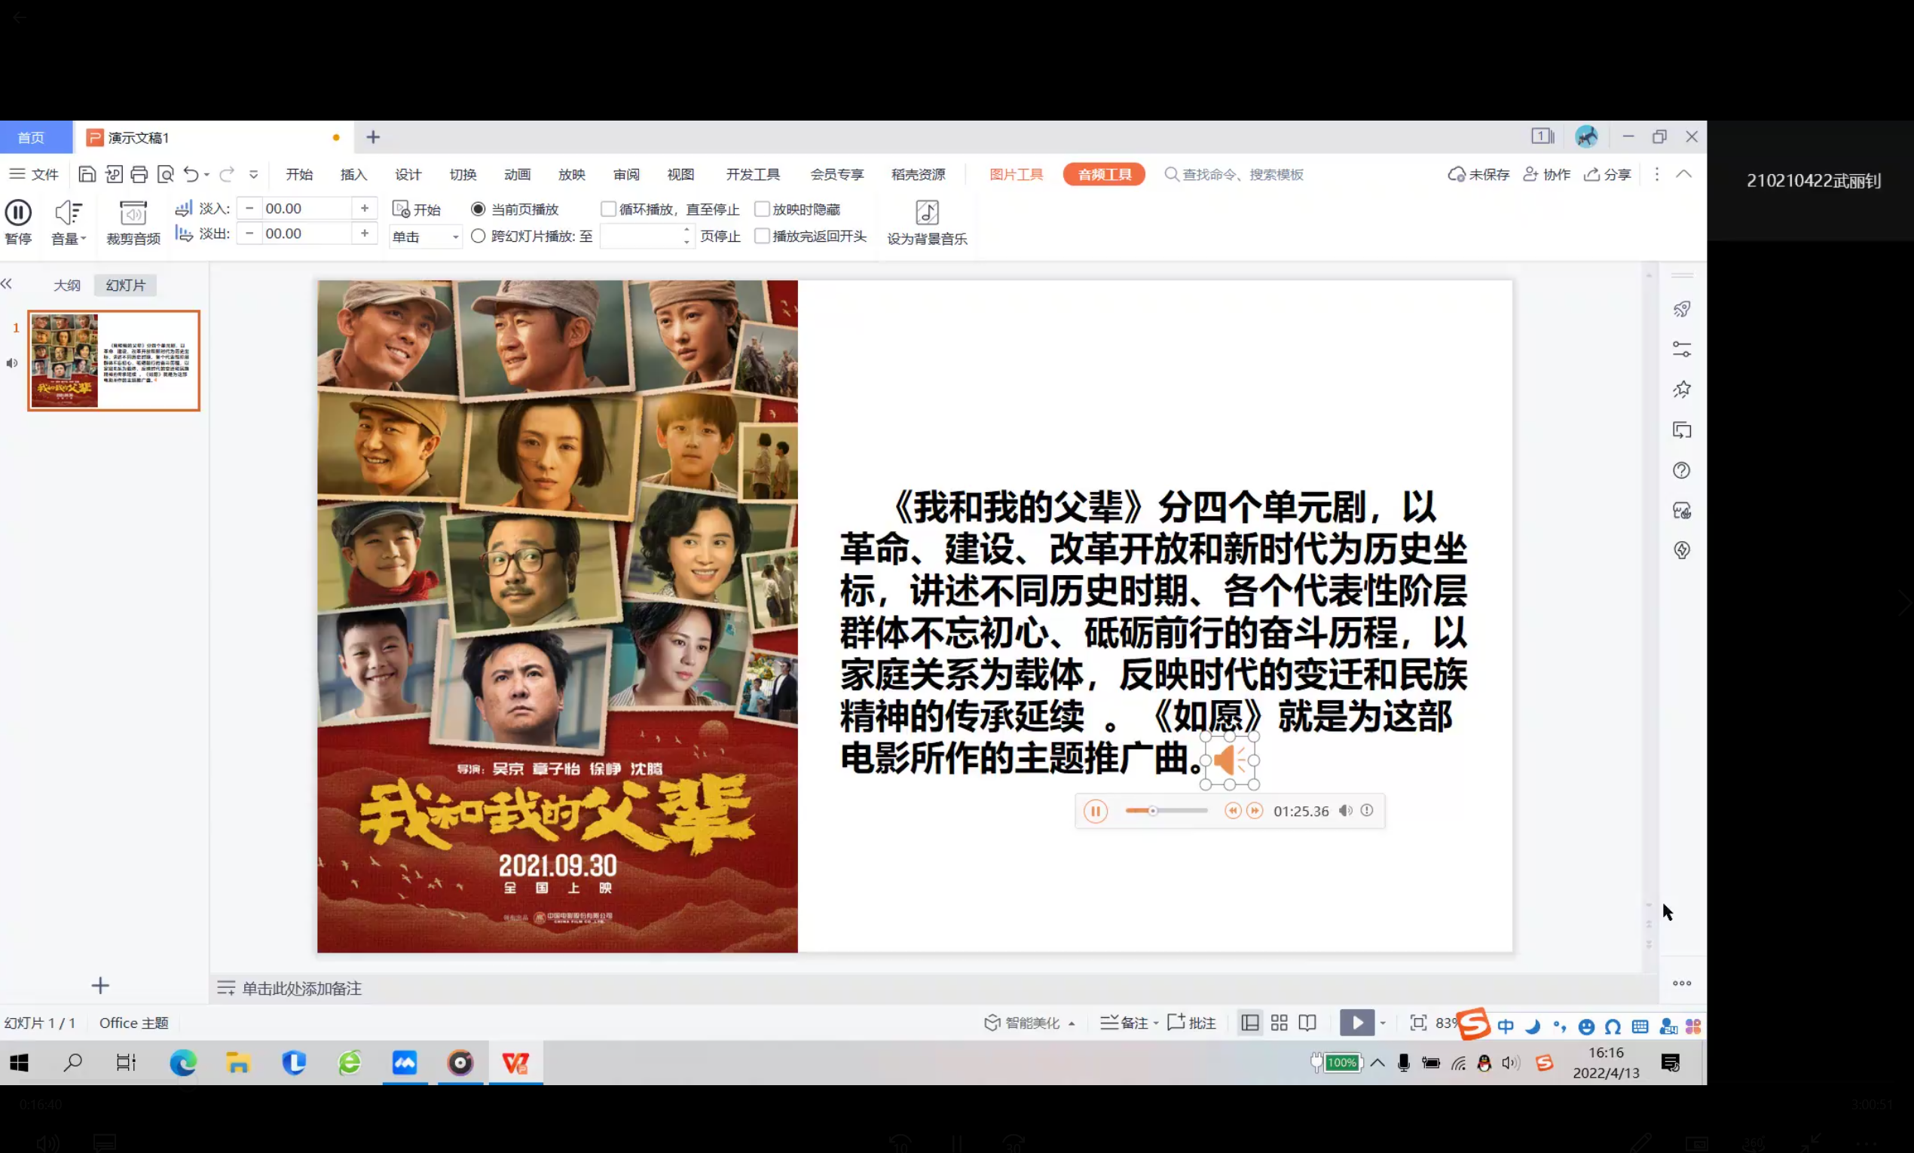
Task: Expand the 备注 notes dropdown
Action: 1155,1023
